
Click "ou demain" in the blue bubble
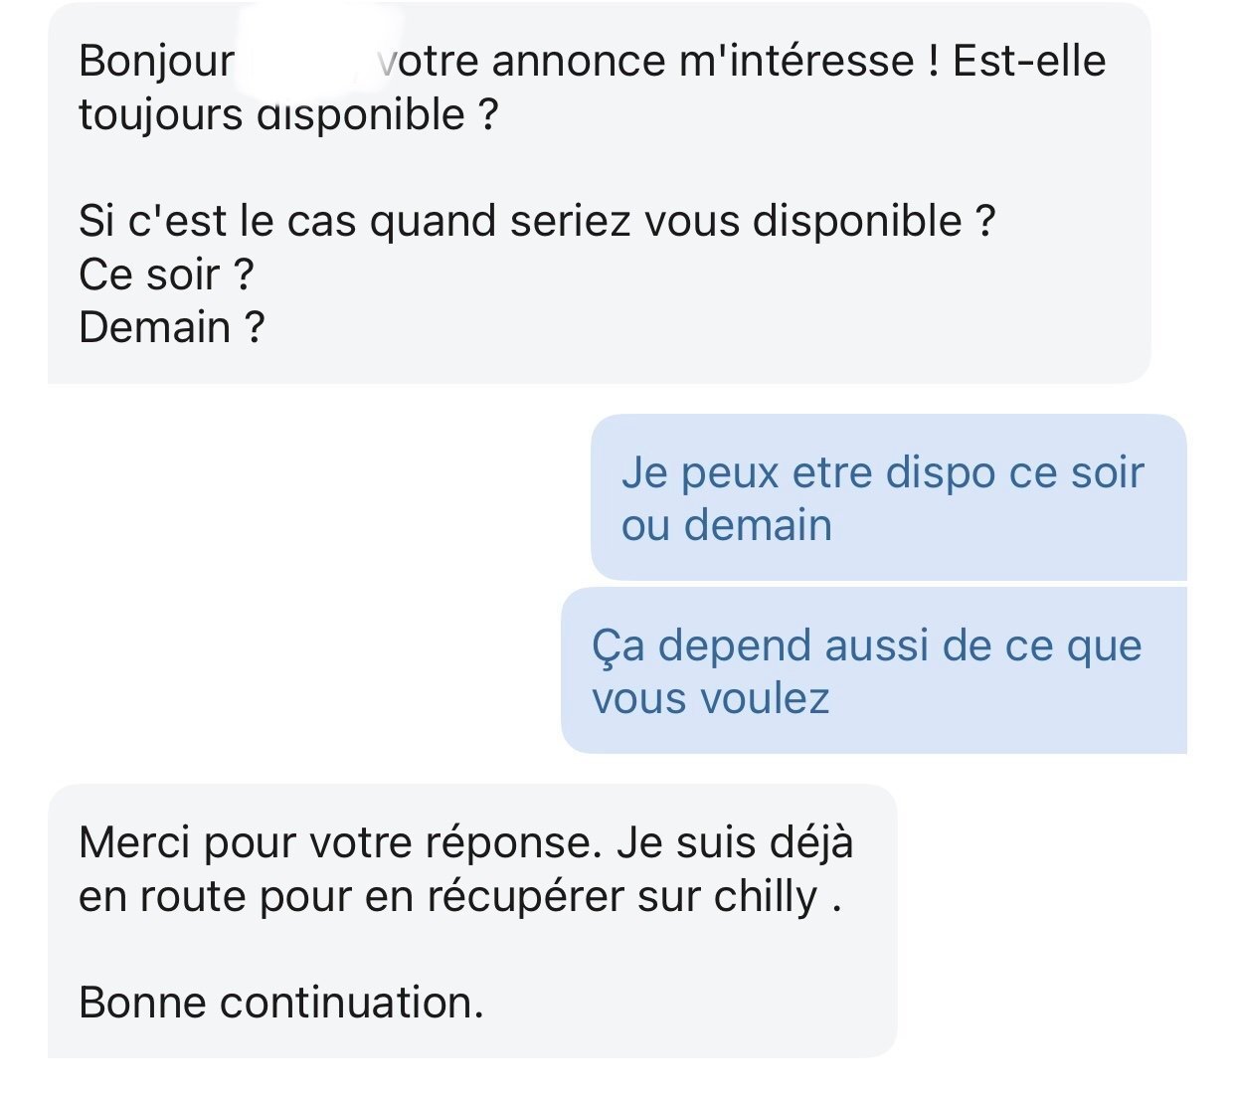click(726, 525)
